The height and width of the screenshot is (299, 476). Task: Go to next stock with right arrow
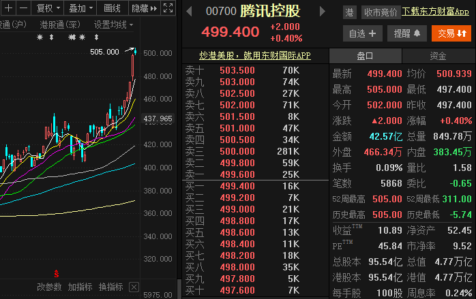(x=323, y=12)
